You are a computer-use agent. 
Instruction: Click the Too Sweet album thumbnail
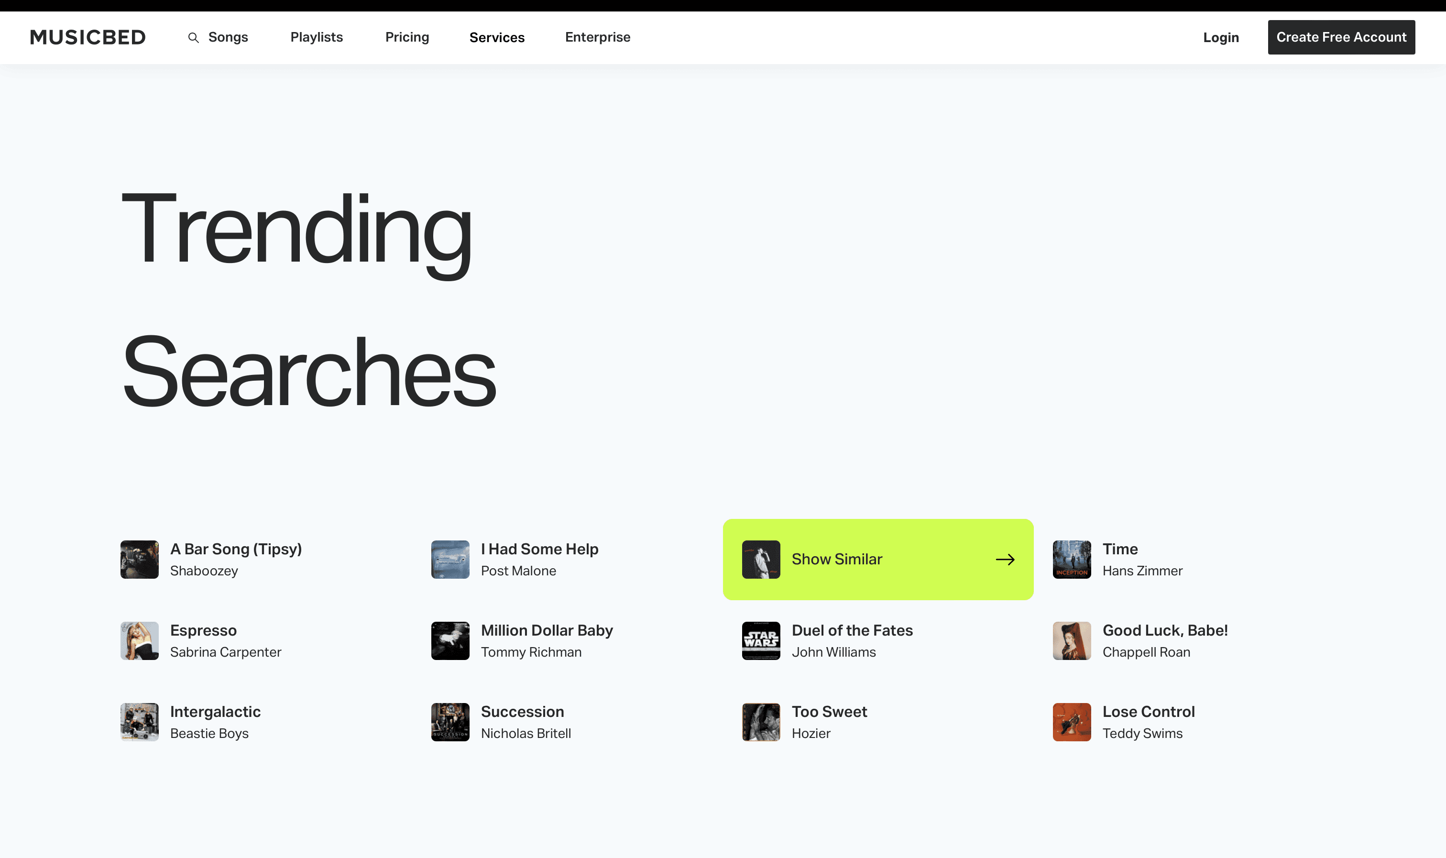[761, 722]
